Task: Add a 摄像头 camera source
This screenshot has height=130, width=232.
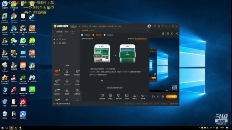Action: [x=111, y=97]
